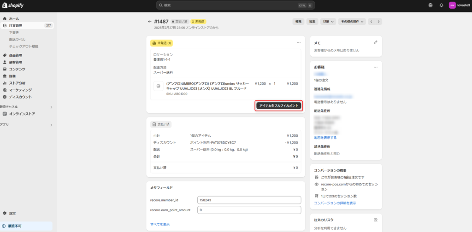Click the recore.member_id input field

coord(249,200)
